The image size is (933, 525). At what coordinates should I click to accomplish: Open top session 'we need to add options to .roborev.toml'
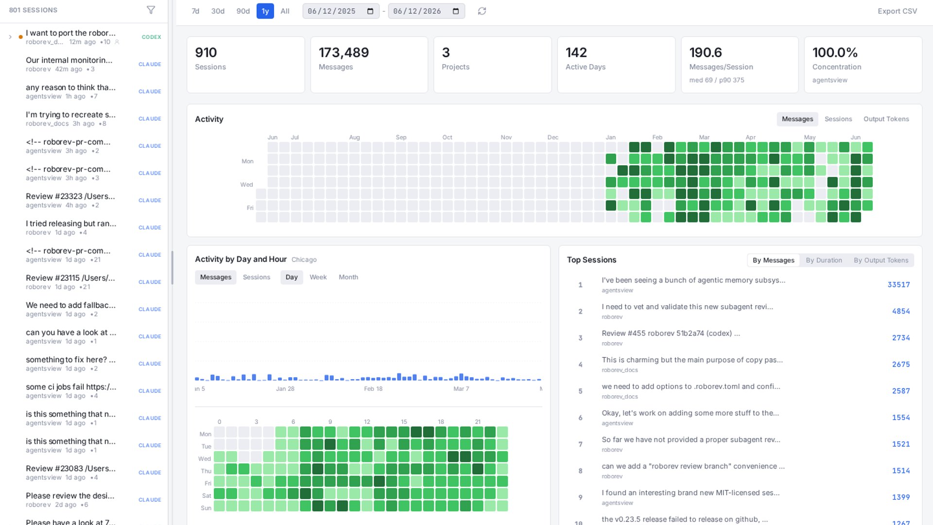pos(741,391)
